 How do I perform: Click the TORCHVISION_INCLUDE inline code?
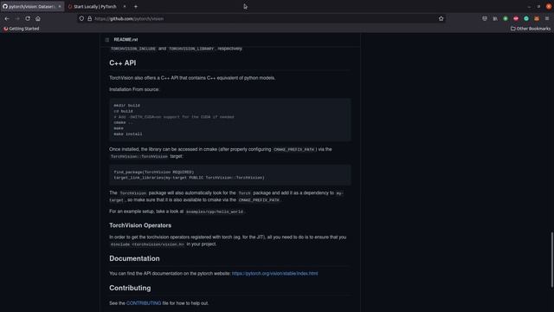coord(132,49)
